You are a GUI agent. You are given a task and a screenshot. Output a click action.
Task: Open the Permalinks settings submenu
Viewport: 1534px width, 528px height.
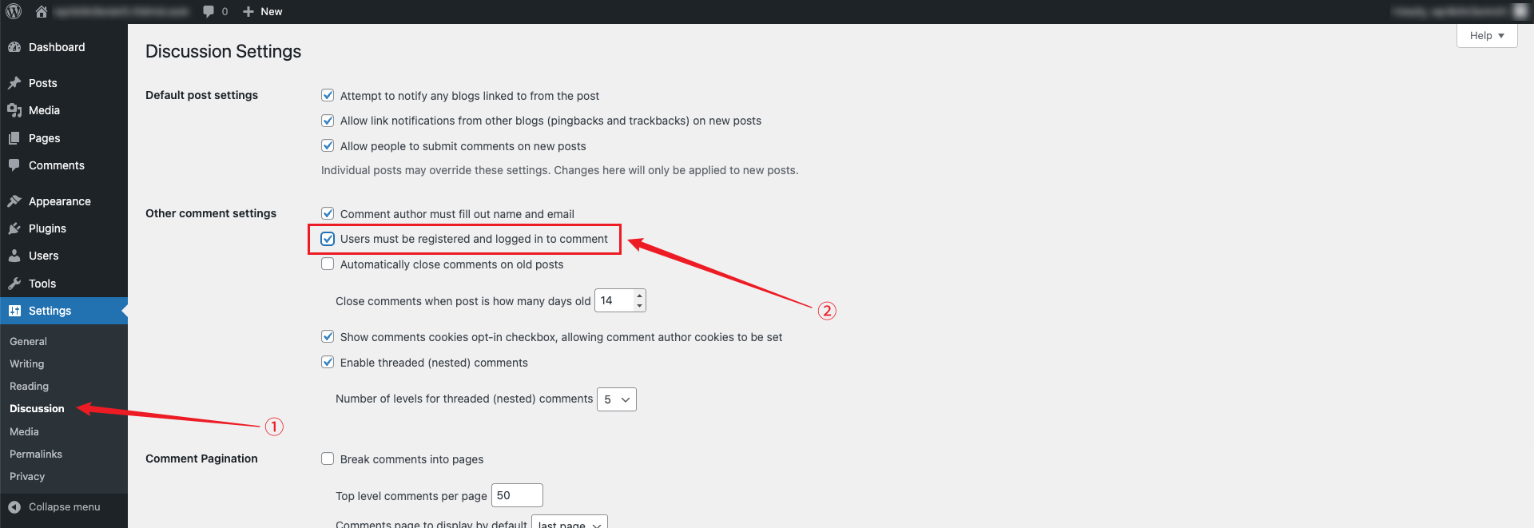(36, 454)
